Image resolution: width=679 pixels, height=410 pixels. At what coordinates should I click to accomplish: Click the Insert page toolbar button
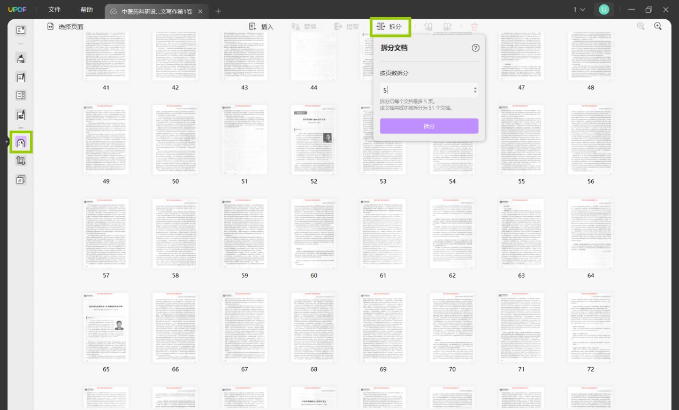261,27
